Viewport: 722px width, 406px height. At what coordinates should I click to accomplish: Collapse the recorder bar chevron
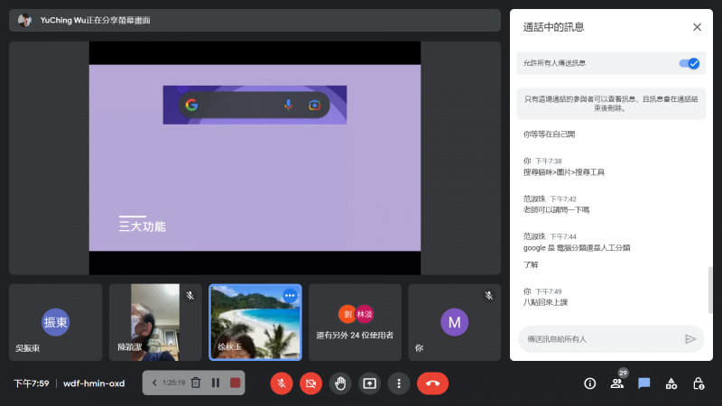[154, 383]
